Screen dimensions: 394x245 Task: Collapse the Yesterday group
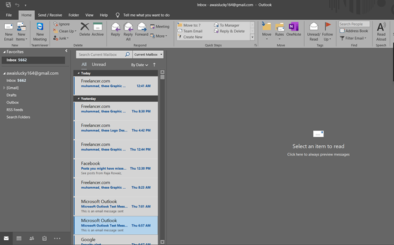coord(78,99)
